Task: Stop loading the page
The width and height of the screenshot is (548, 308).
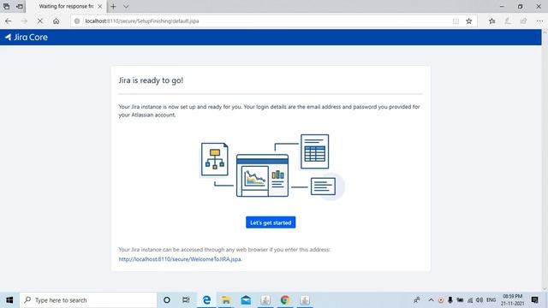Action: (x=40, y=21)
